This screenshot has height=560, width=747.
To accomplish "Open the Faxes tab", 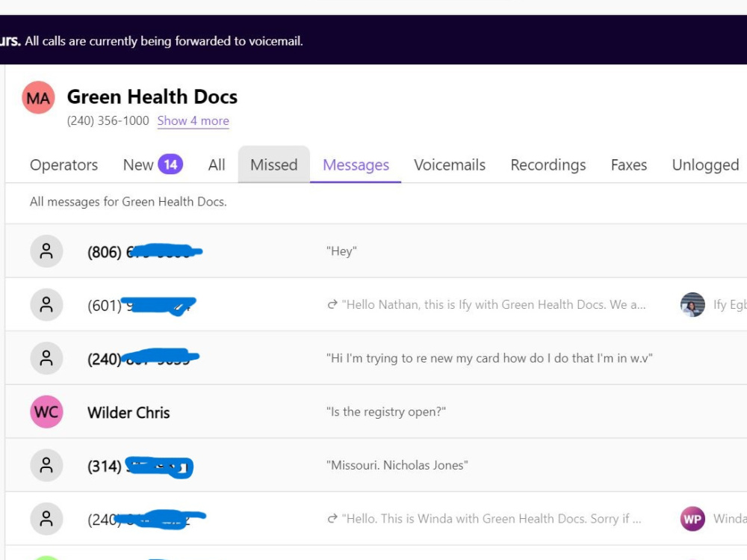I will (629, 164).
